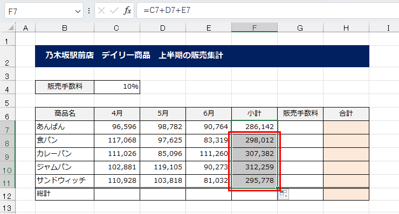This screenshot has height=214, width=399.
Task: Click the cell with value 117,068
Action: [x=117, y=141]
